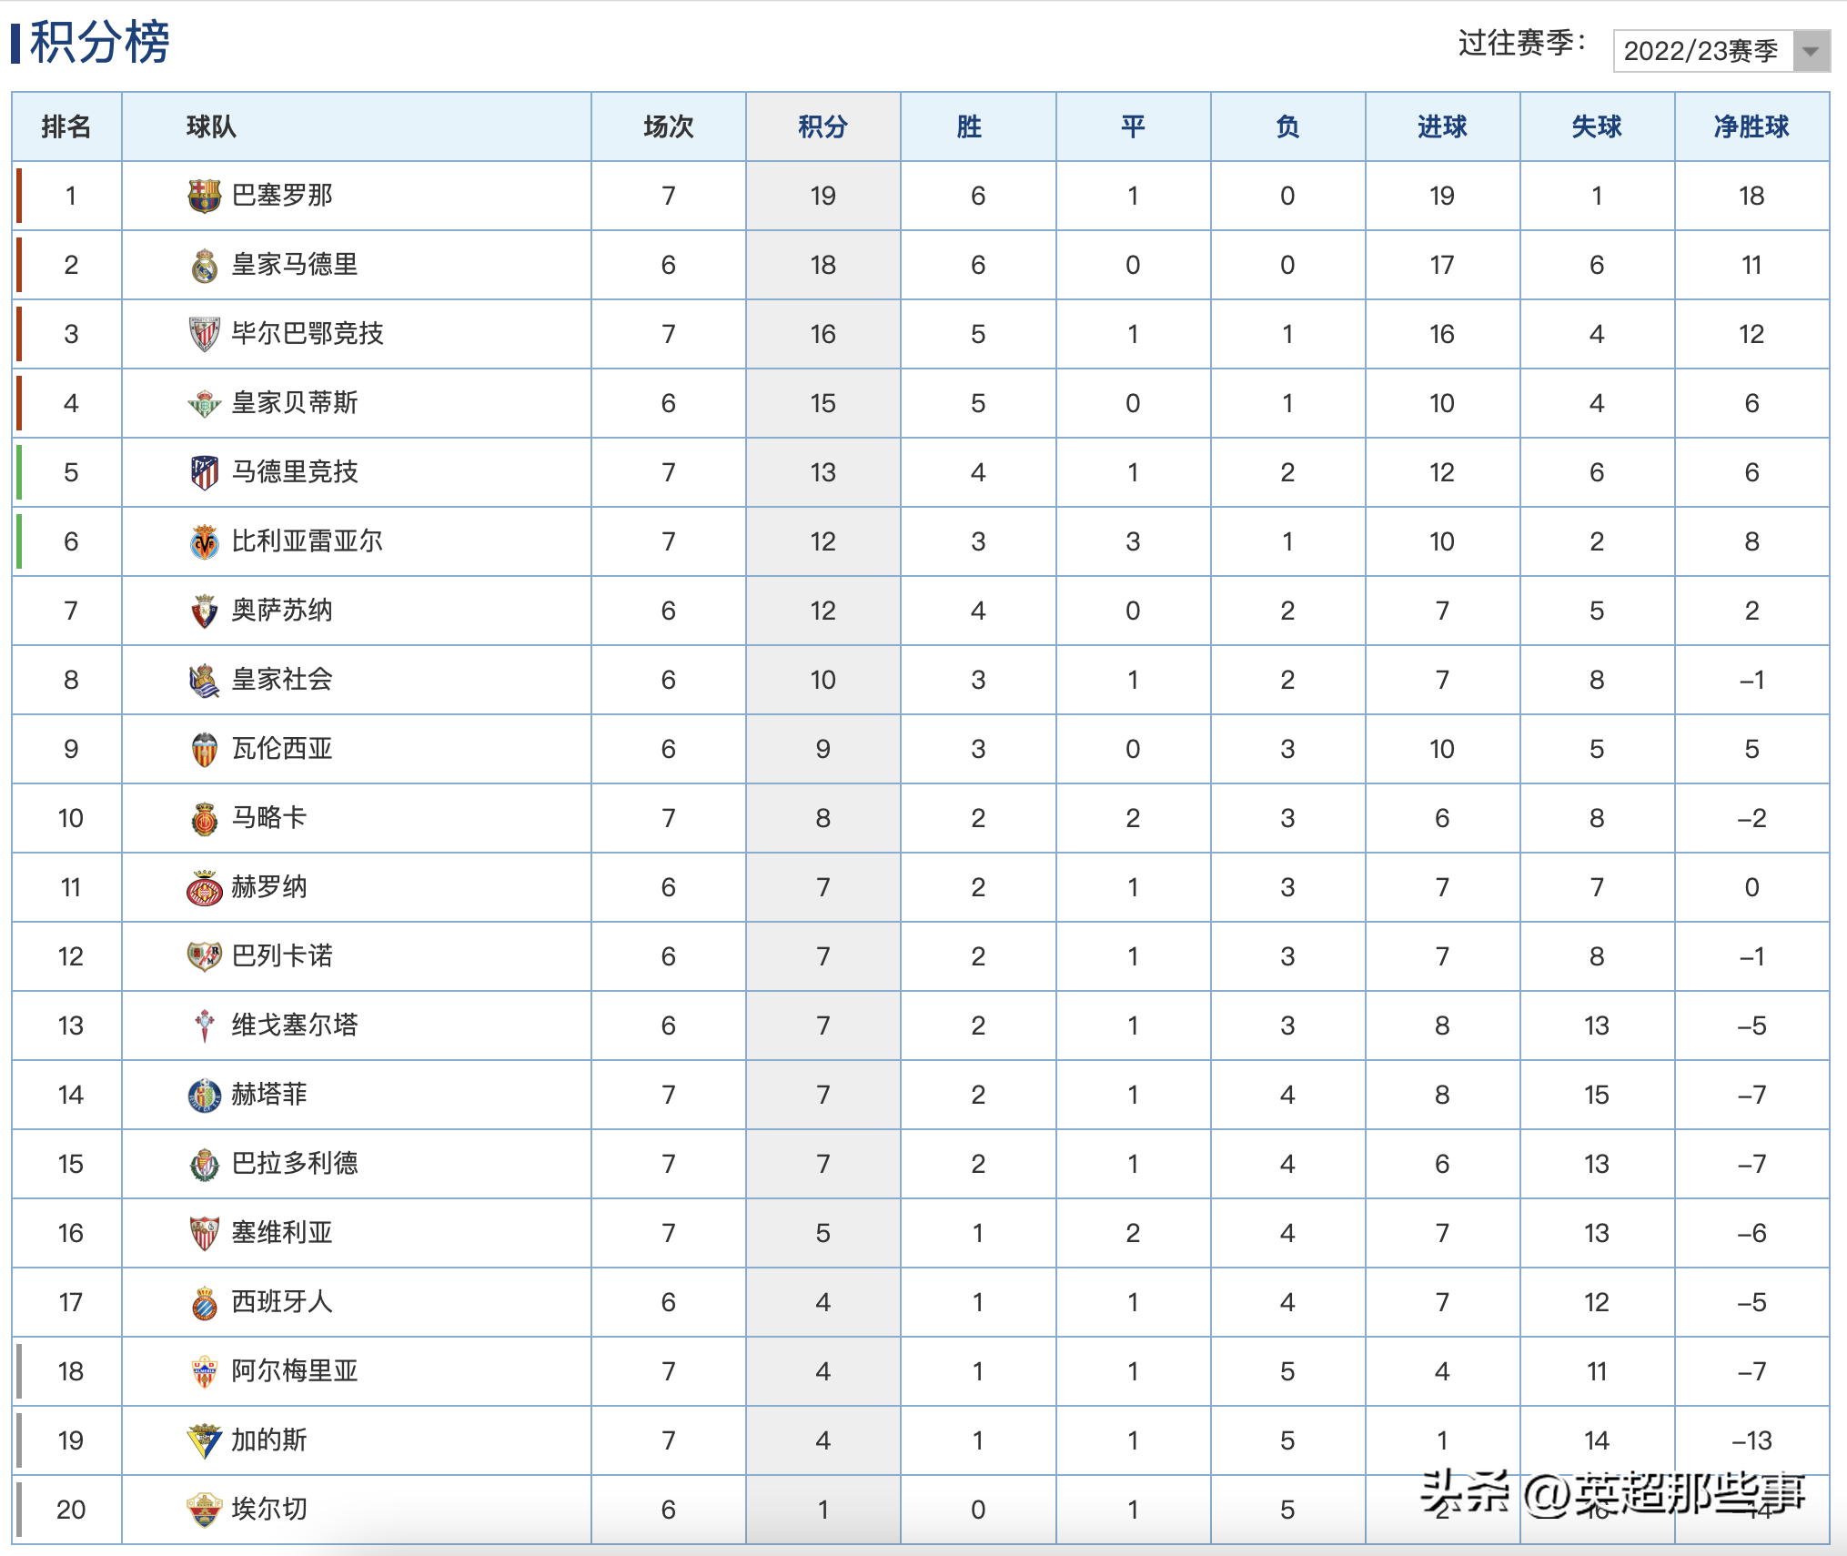Click the Athletic Bilbao crest icon
This screenshot has height=1556, width=1847.
205,334
